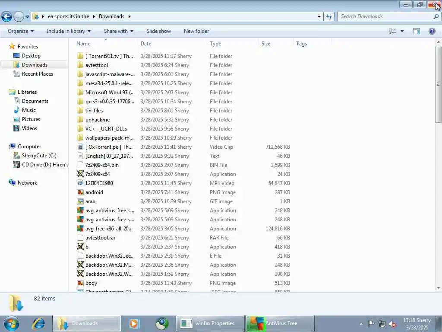Open Include in library menu
Image resolution: width=442 pixels, height=332 pixels.
pos(69,31)
